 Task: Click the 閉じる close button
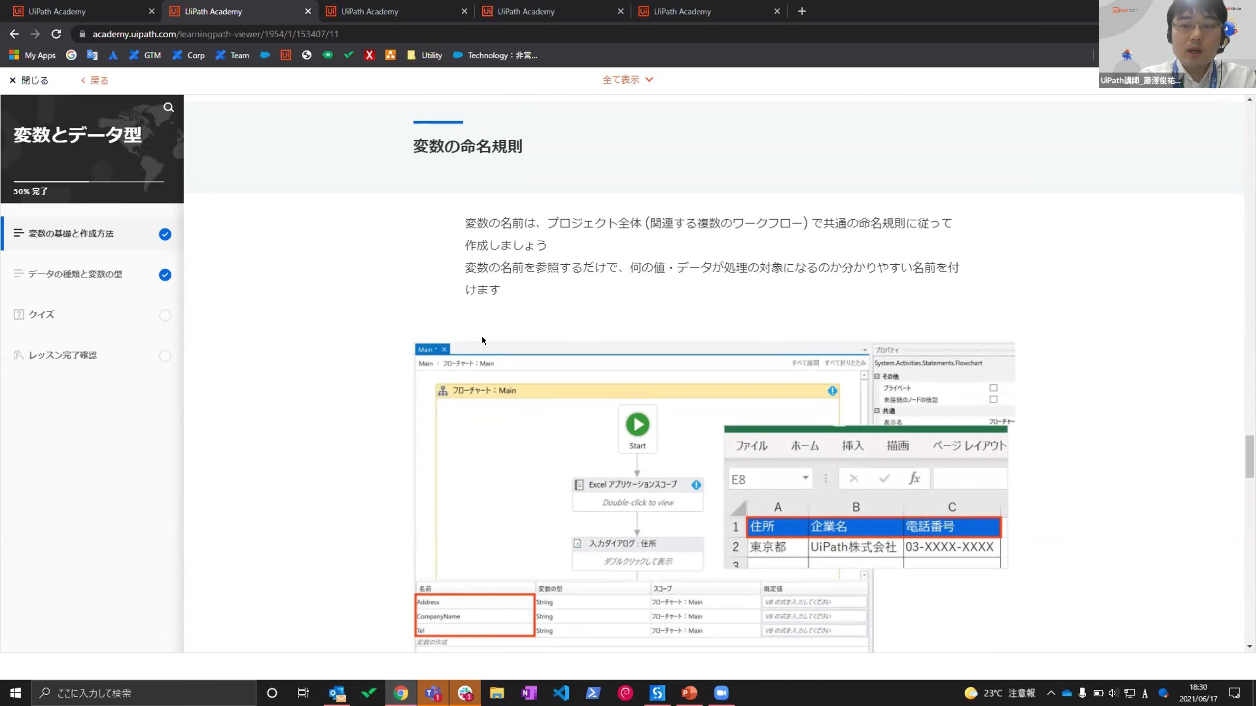pyautogui.click(x=29, y=80)
